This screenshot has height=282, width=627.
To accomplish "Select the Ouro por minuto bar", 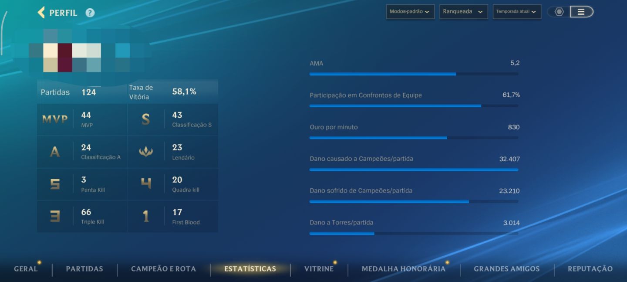I will tap(414, 138).
